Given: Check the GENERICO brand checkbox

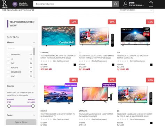Looking at the screenshot, I should tap(8, 72).
